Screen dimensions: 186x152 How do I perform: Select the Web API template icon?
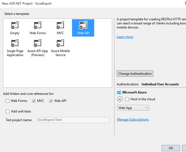83,25
